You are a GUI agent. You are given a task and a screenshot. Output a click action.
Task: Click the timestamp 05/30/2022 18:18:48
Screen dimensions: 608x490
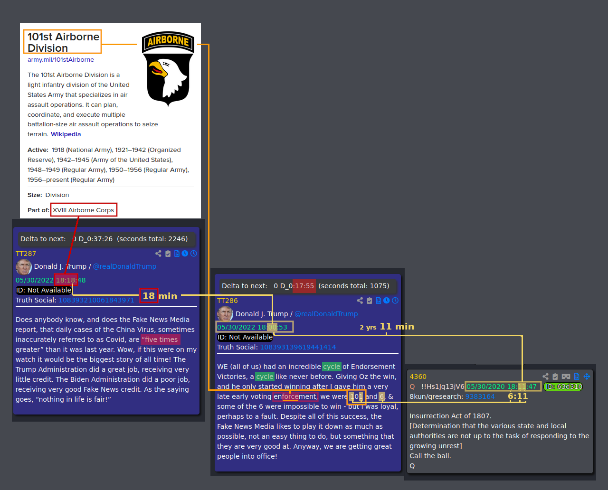point(50,280)
